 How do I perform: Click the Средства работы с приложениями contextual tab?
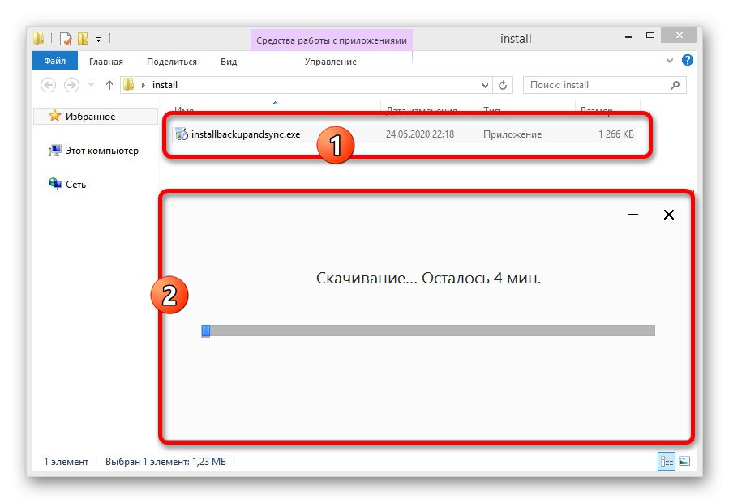(332, 40)
